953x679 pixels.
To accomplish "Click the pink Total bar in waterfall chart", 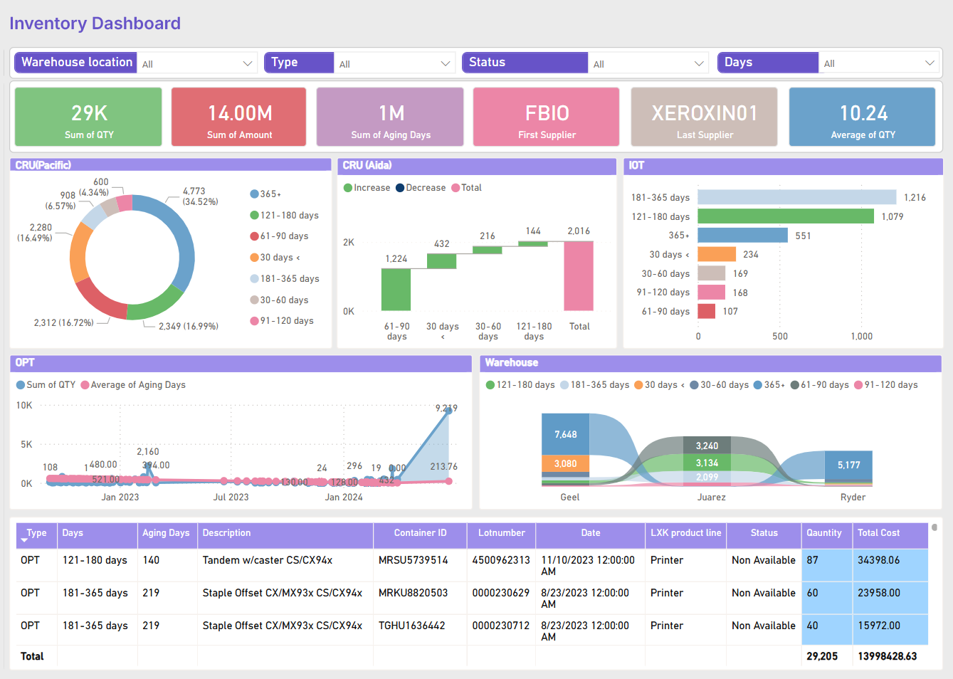I will [x=579, y=275].
